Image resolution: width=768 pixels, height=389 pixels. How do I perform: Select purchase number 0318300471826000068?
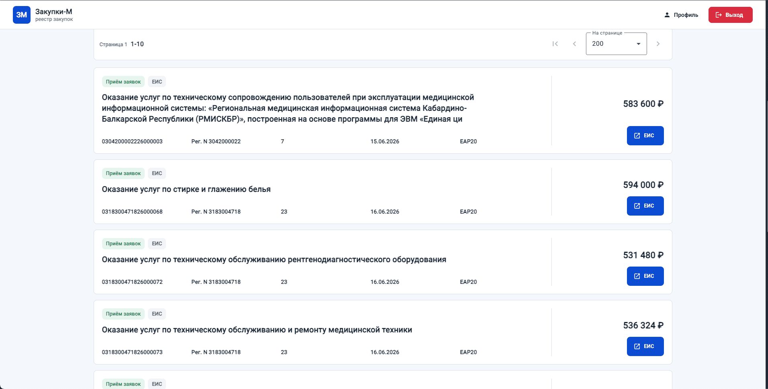[132, 212]
